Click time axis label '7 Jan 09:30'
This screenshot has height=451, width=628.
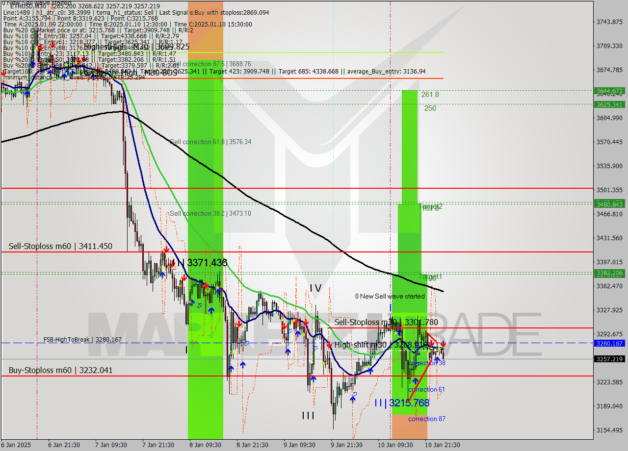click(111, 445)
